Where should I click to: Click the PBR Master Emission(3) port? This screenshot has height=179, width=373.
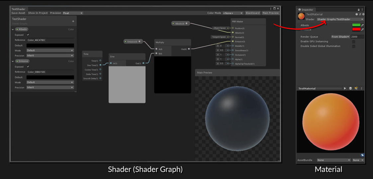click(x=233, y=42)
